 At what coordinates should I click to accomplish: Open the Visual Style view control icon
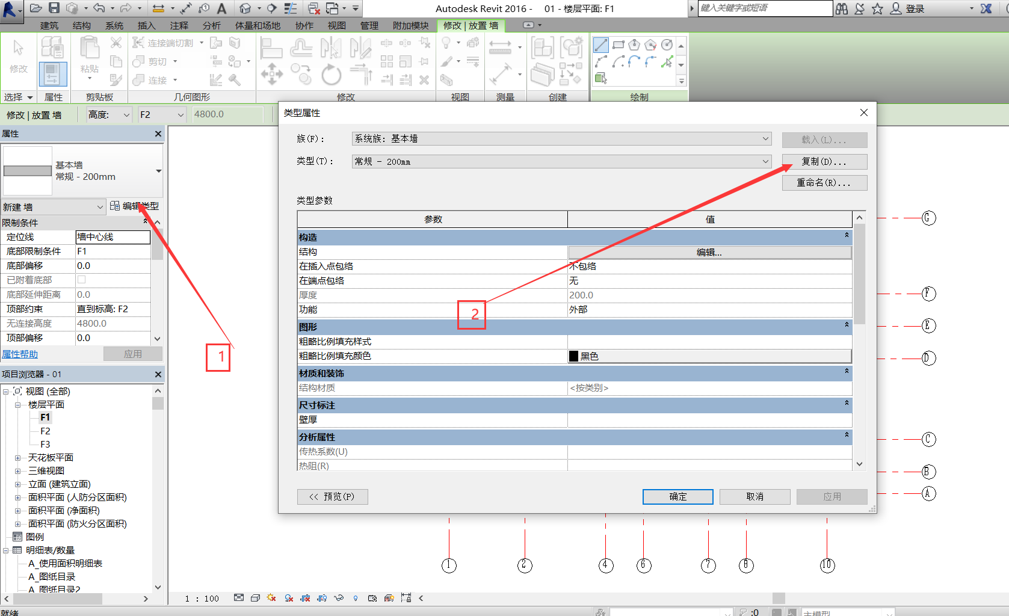click(255, 598)
